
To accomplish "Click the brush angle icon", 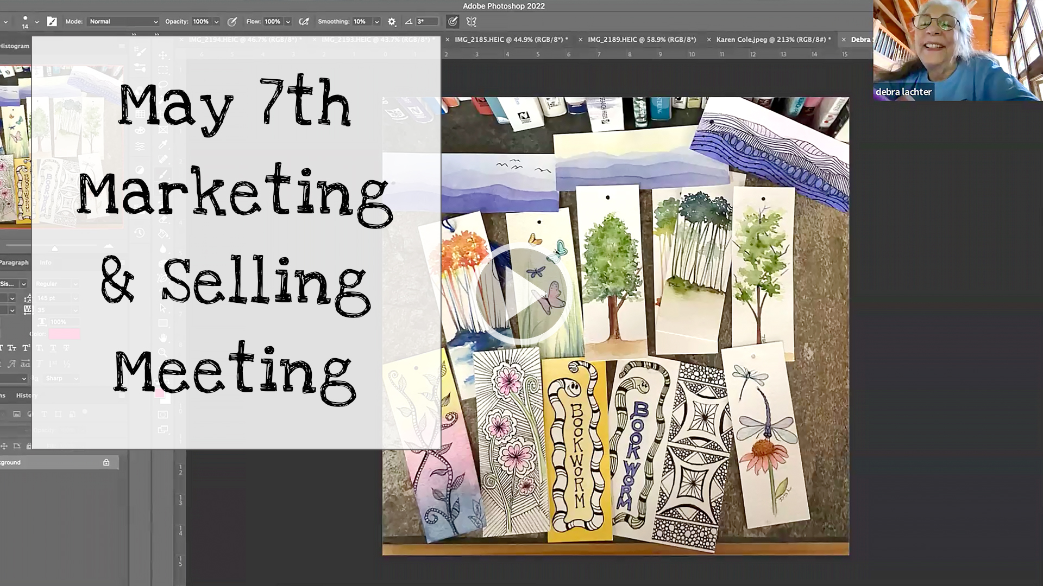I will pos(409,22).
